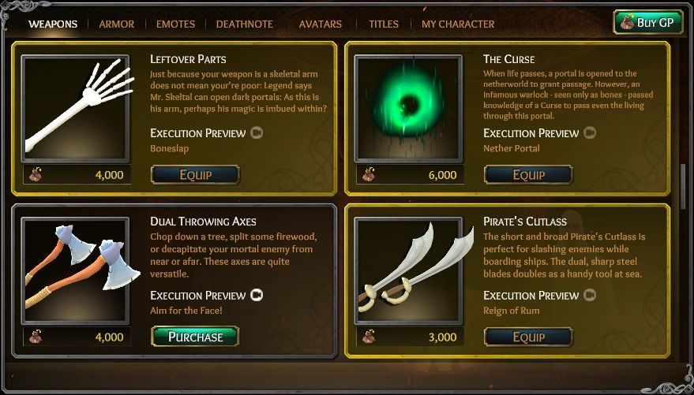The image size is (694, 395).
Task: Equip the Leftover Parts weapon
Action: point(195,174)
